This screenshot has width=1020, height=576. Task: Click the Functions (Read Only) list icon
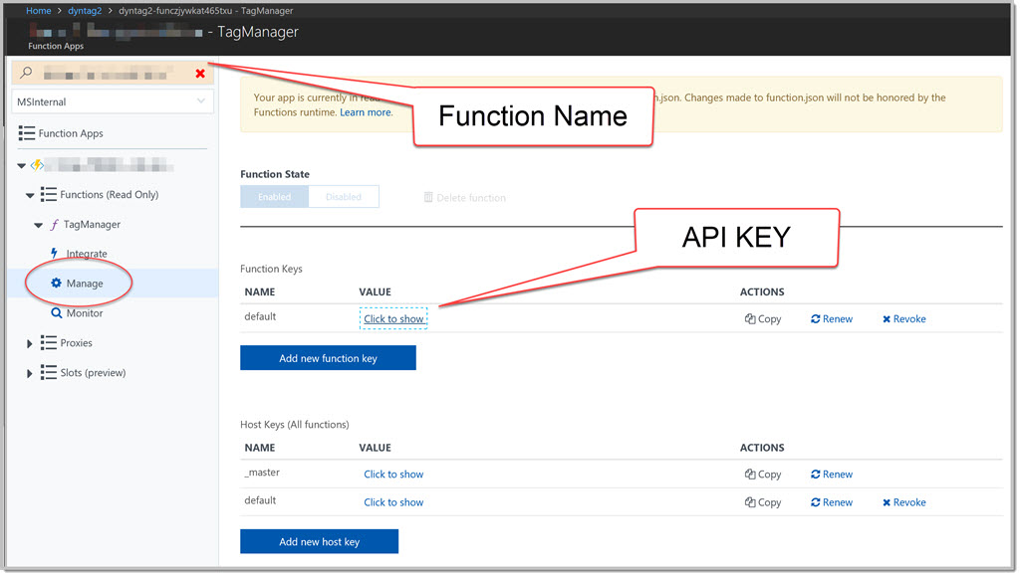[x=48, y=194]
